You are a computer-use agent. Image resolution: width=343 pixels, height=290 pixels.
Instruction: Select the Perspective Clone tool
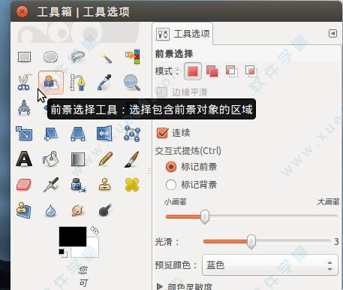pyautogui.click(x=24, y=210)
